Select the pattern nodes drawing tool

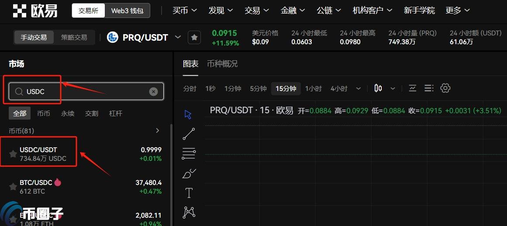point(189,212)
